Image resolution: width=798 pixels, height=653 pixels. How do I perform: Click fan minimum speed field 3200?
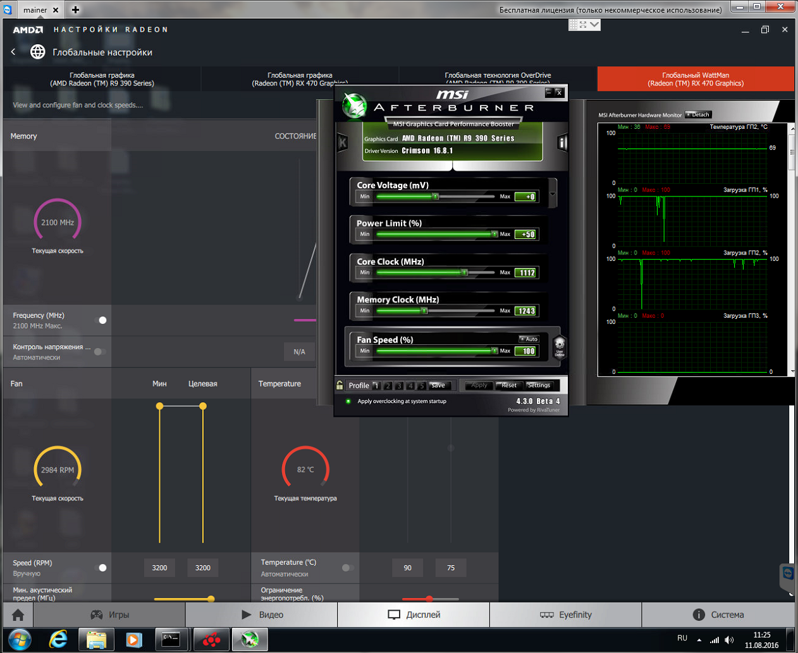coord(159,568)
